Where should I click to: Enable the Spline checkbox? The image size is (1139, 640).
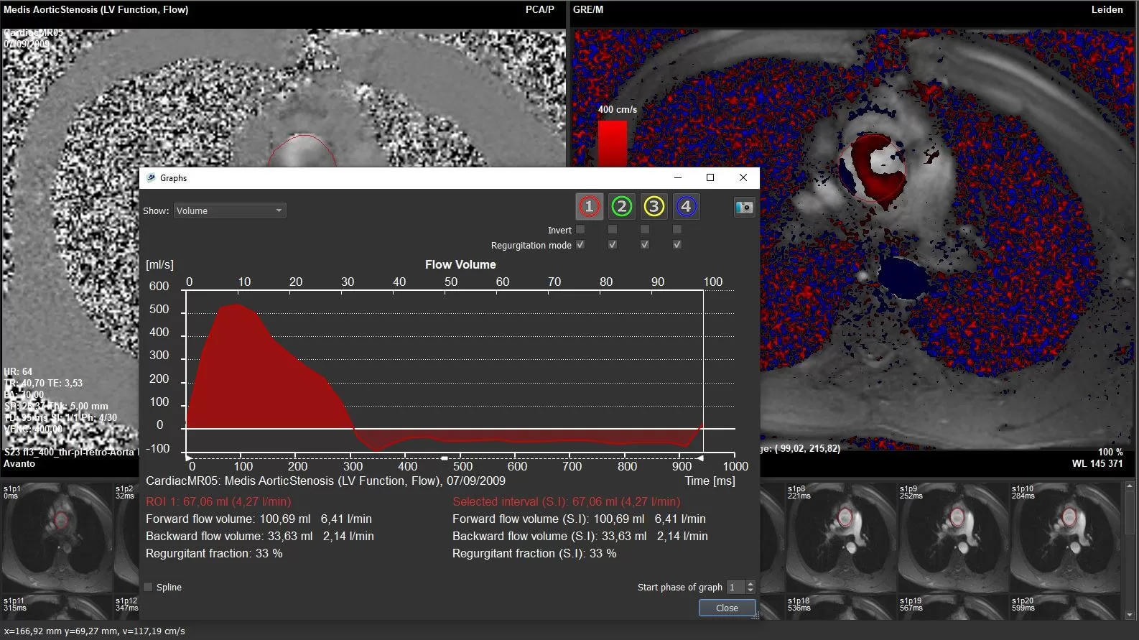[149, 588]
